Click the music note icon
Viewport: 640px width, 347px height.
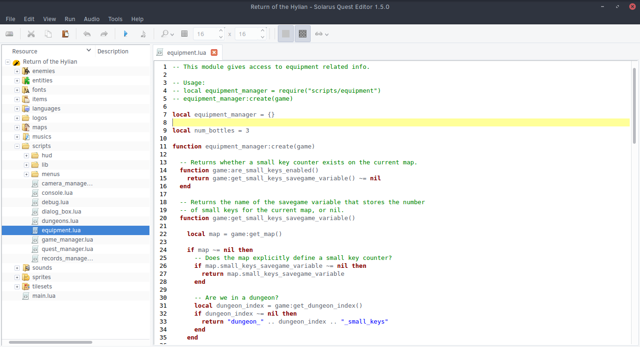tap(143, 34)
